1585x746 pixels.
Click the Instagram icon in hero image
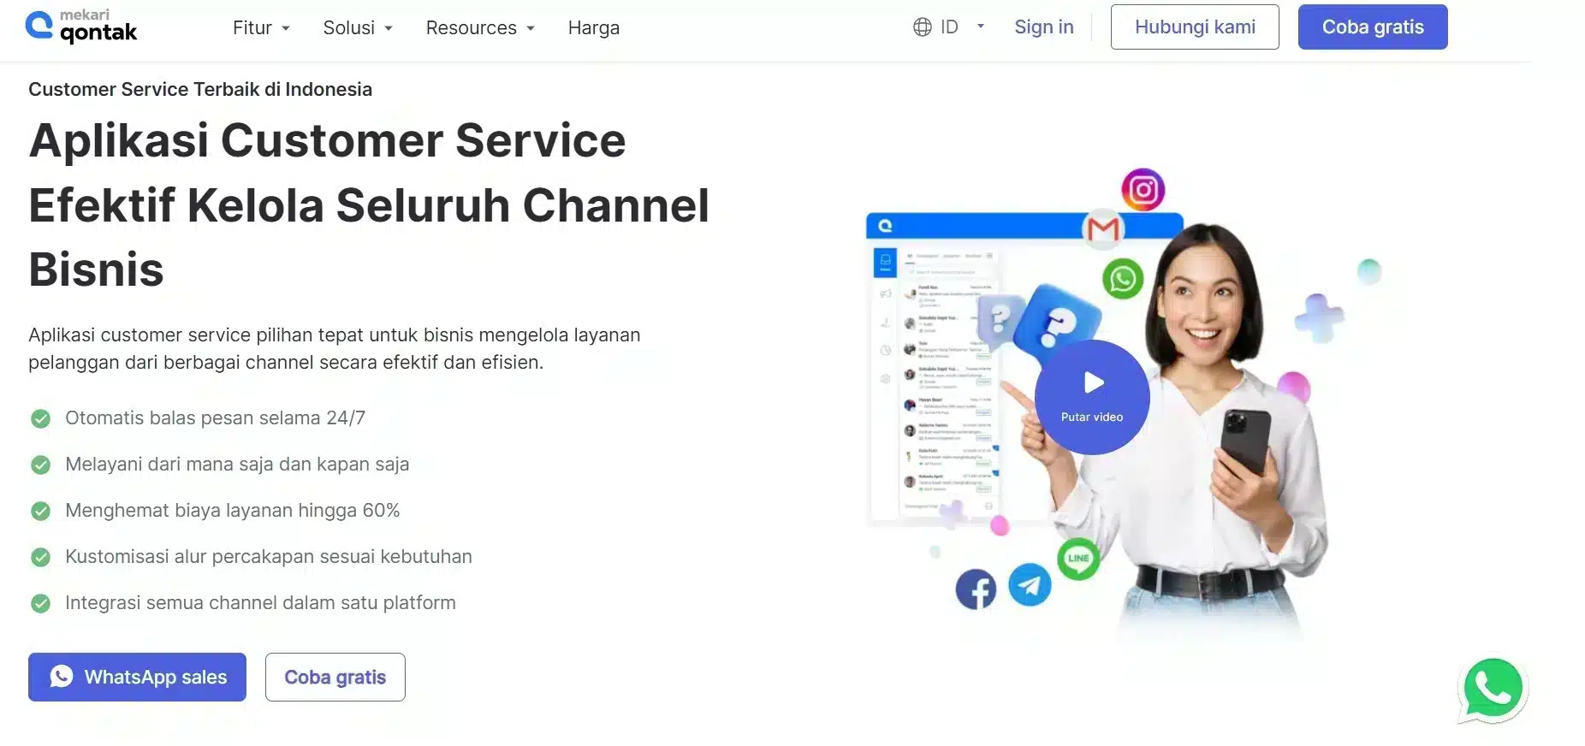[1143, 189]
